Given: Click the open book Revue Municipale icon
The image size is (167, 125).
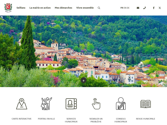Looking at the screenshot, I should click(x=146, y=104).
